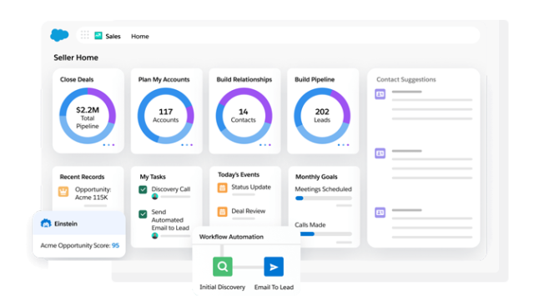The image size is (534, 306).
Task: Open the Discovery Call task
Action: click(x=170, y=189)
